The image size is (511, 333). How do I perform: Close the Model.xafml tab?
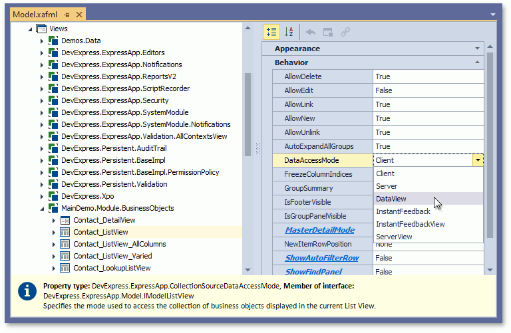pyautogui.click(x=79, y=14)
